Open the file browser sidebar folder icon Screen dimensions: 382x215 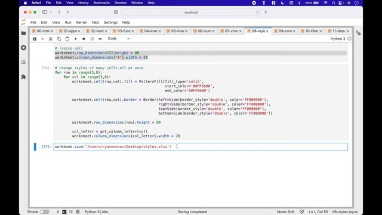(x=24, y=33)
